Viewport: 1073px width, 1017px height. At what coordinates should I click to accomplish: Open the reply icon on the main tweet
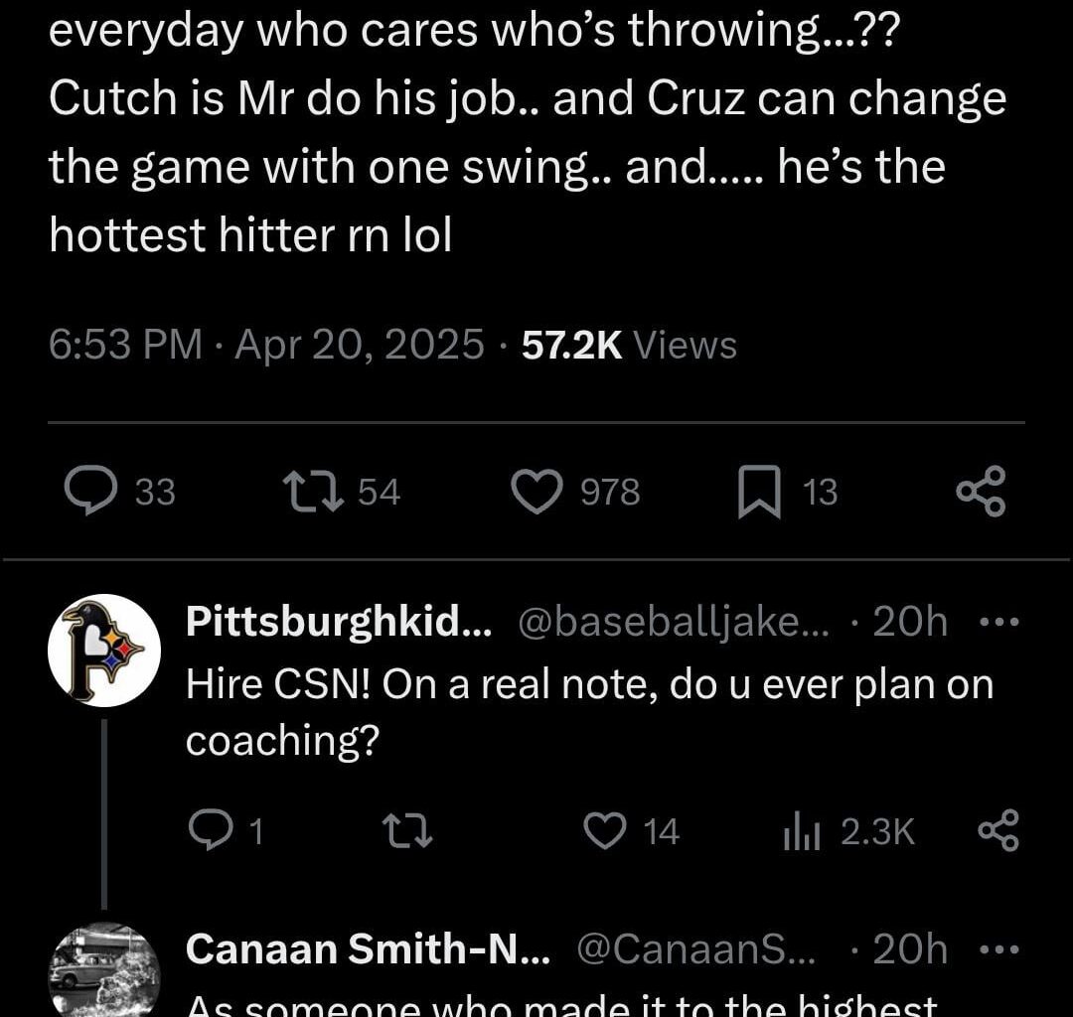click(x=94, y=491)
